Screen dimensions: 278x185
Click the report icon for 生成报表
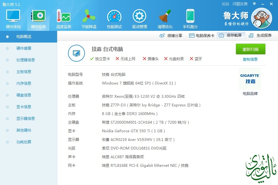(x=251, y=35)
